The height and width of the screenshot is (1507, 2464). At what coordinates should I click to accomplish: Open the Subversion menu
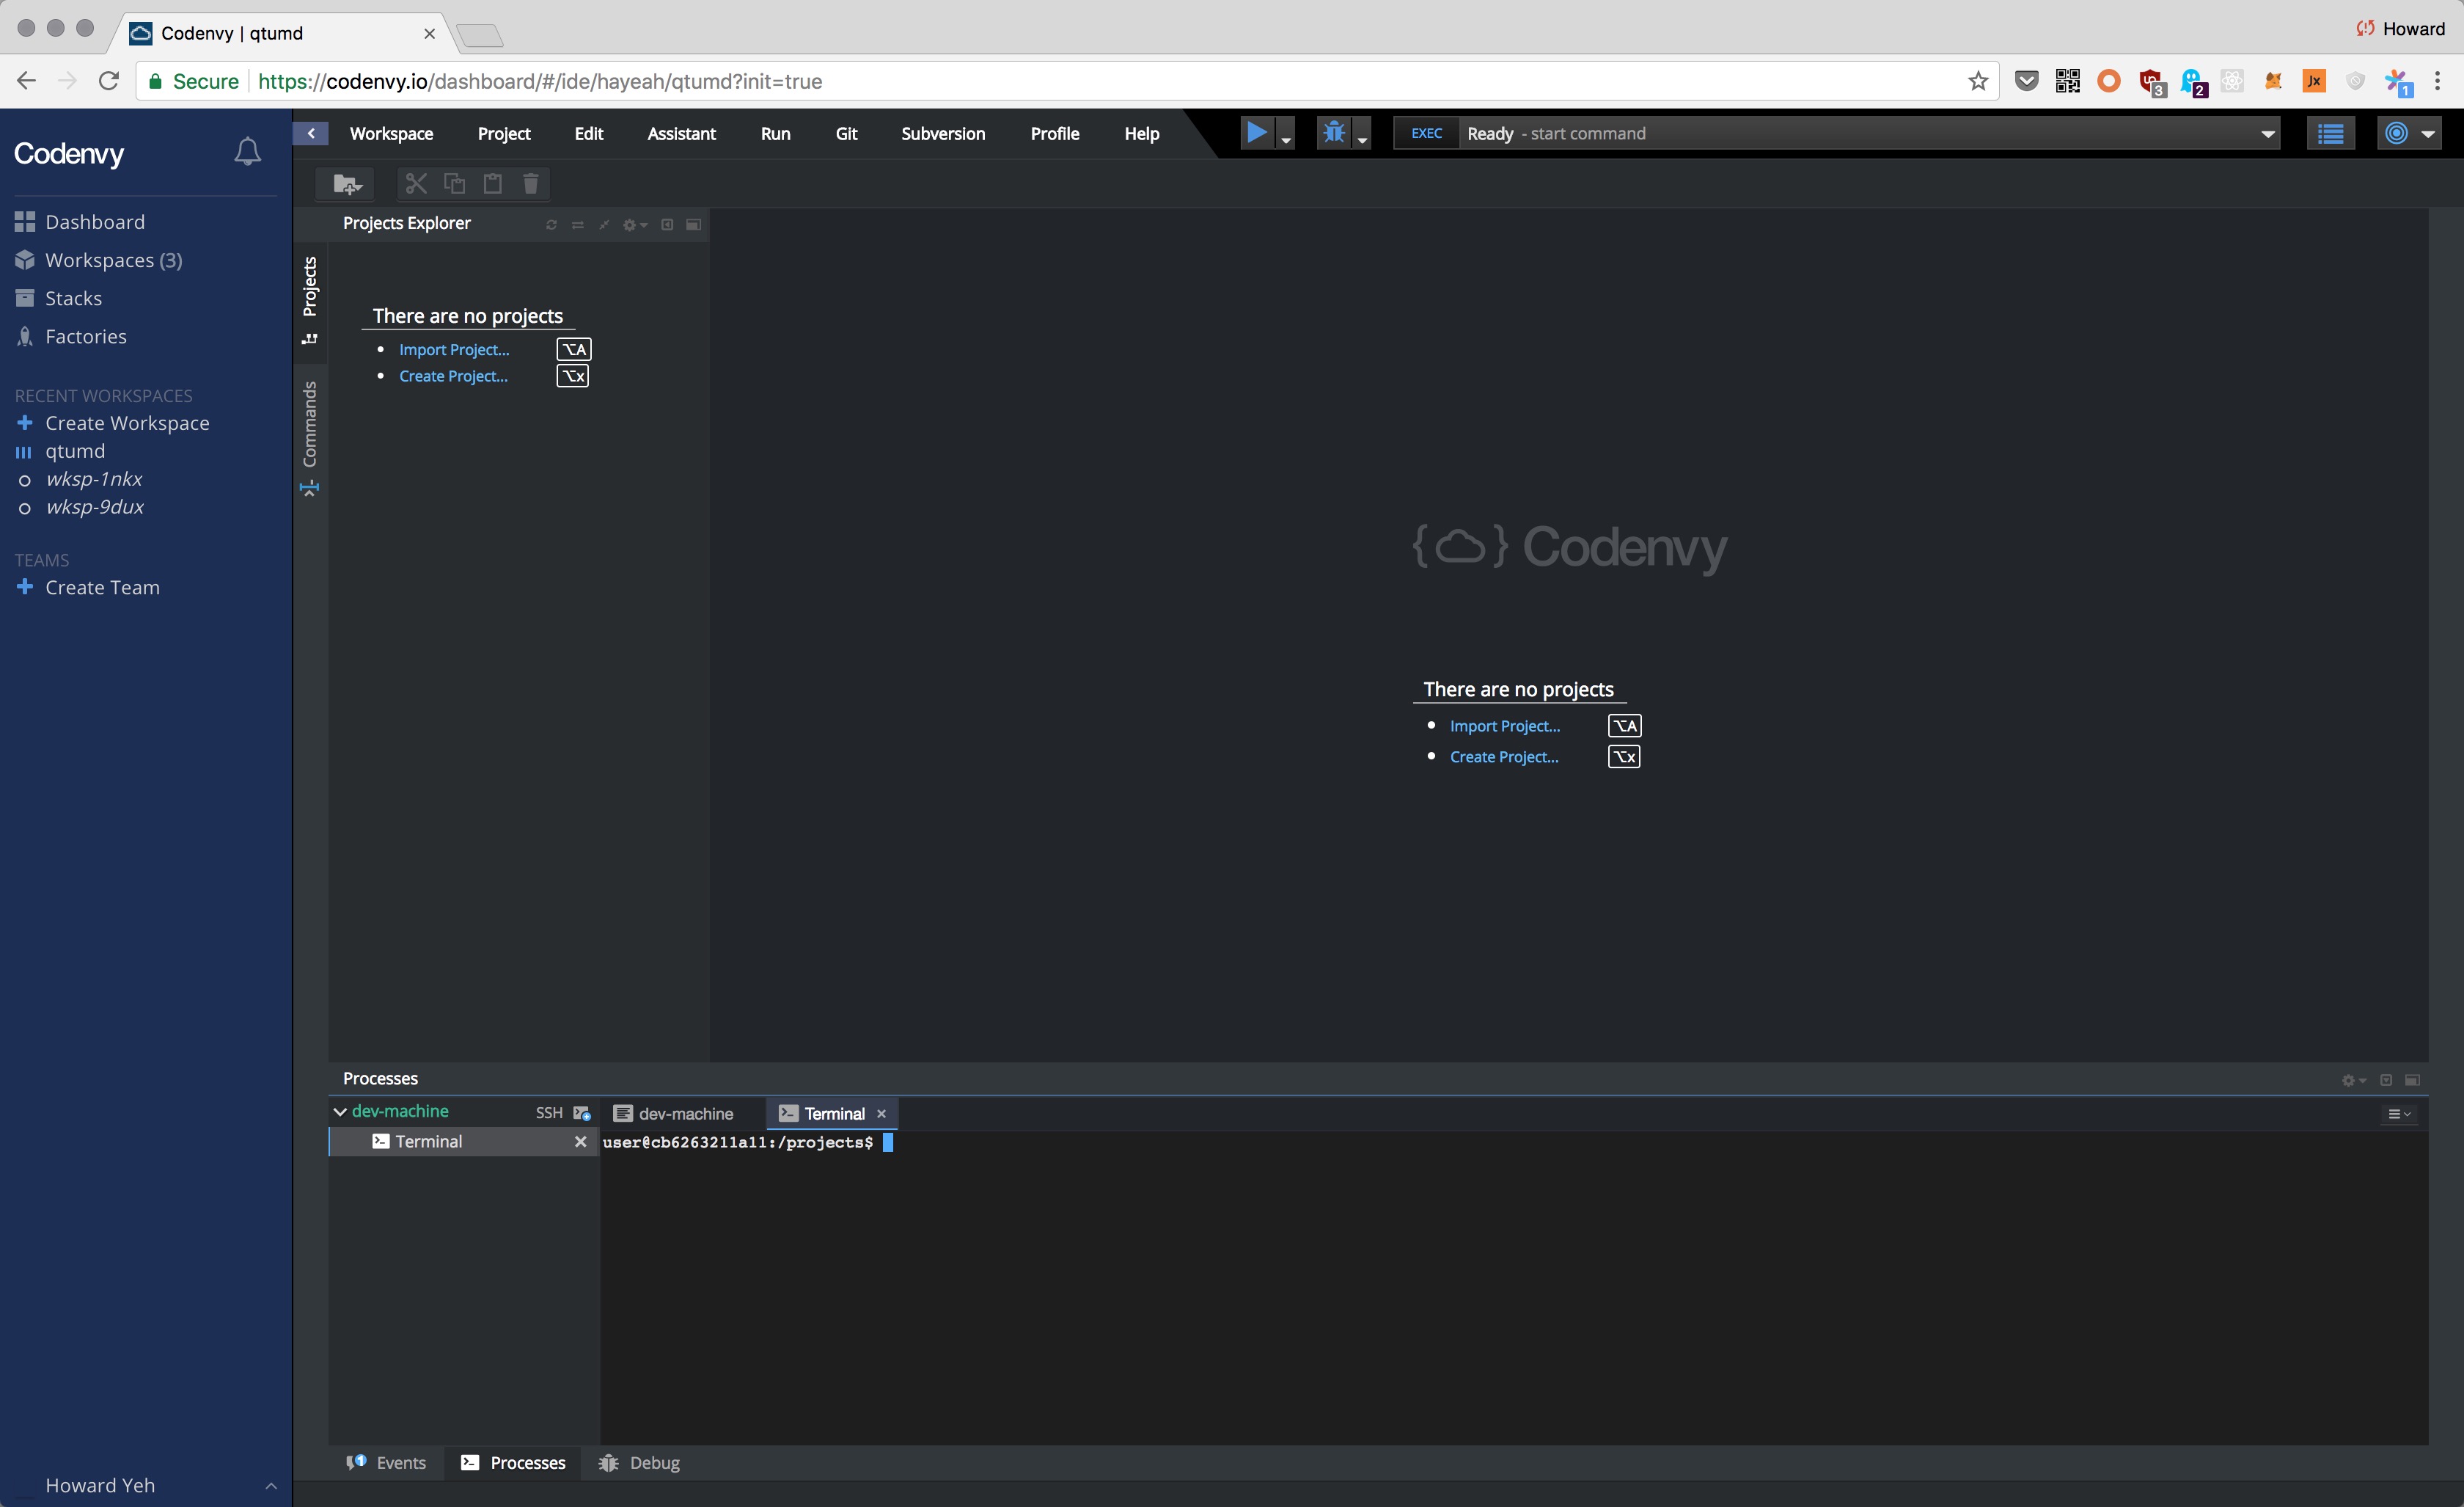pyautogui.click(x=943, y=134)
